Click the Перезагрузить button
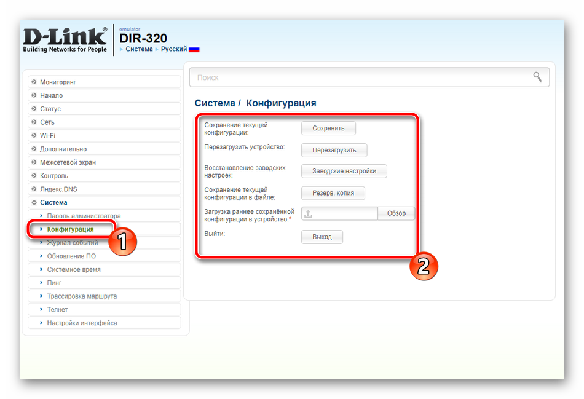 point(334,150)
